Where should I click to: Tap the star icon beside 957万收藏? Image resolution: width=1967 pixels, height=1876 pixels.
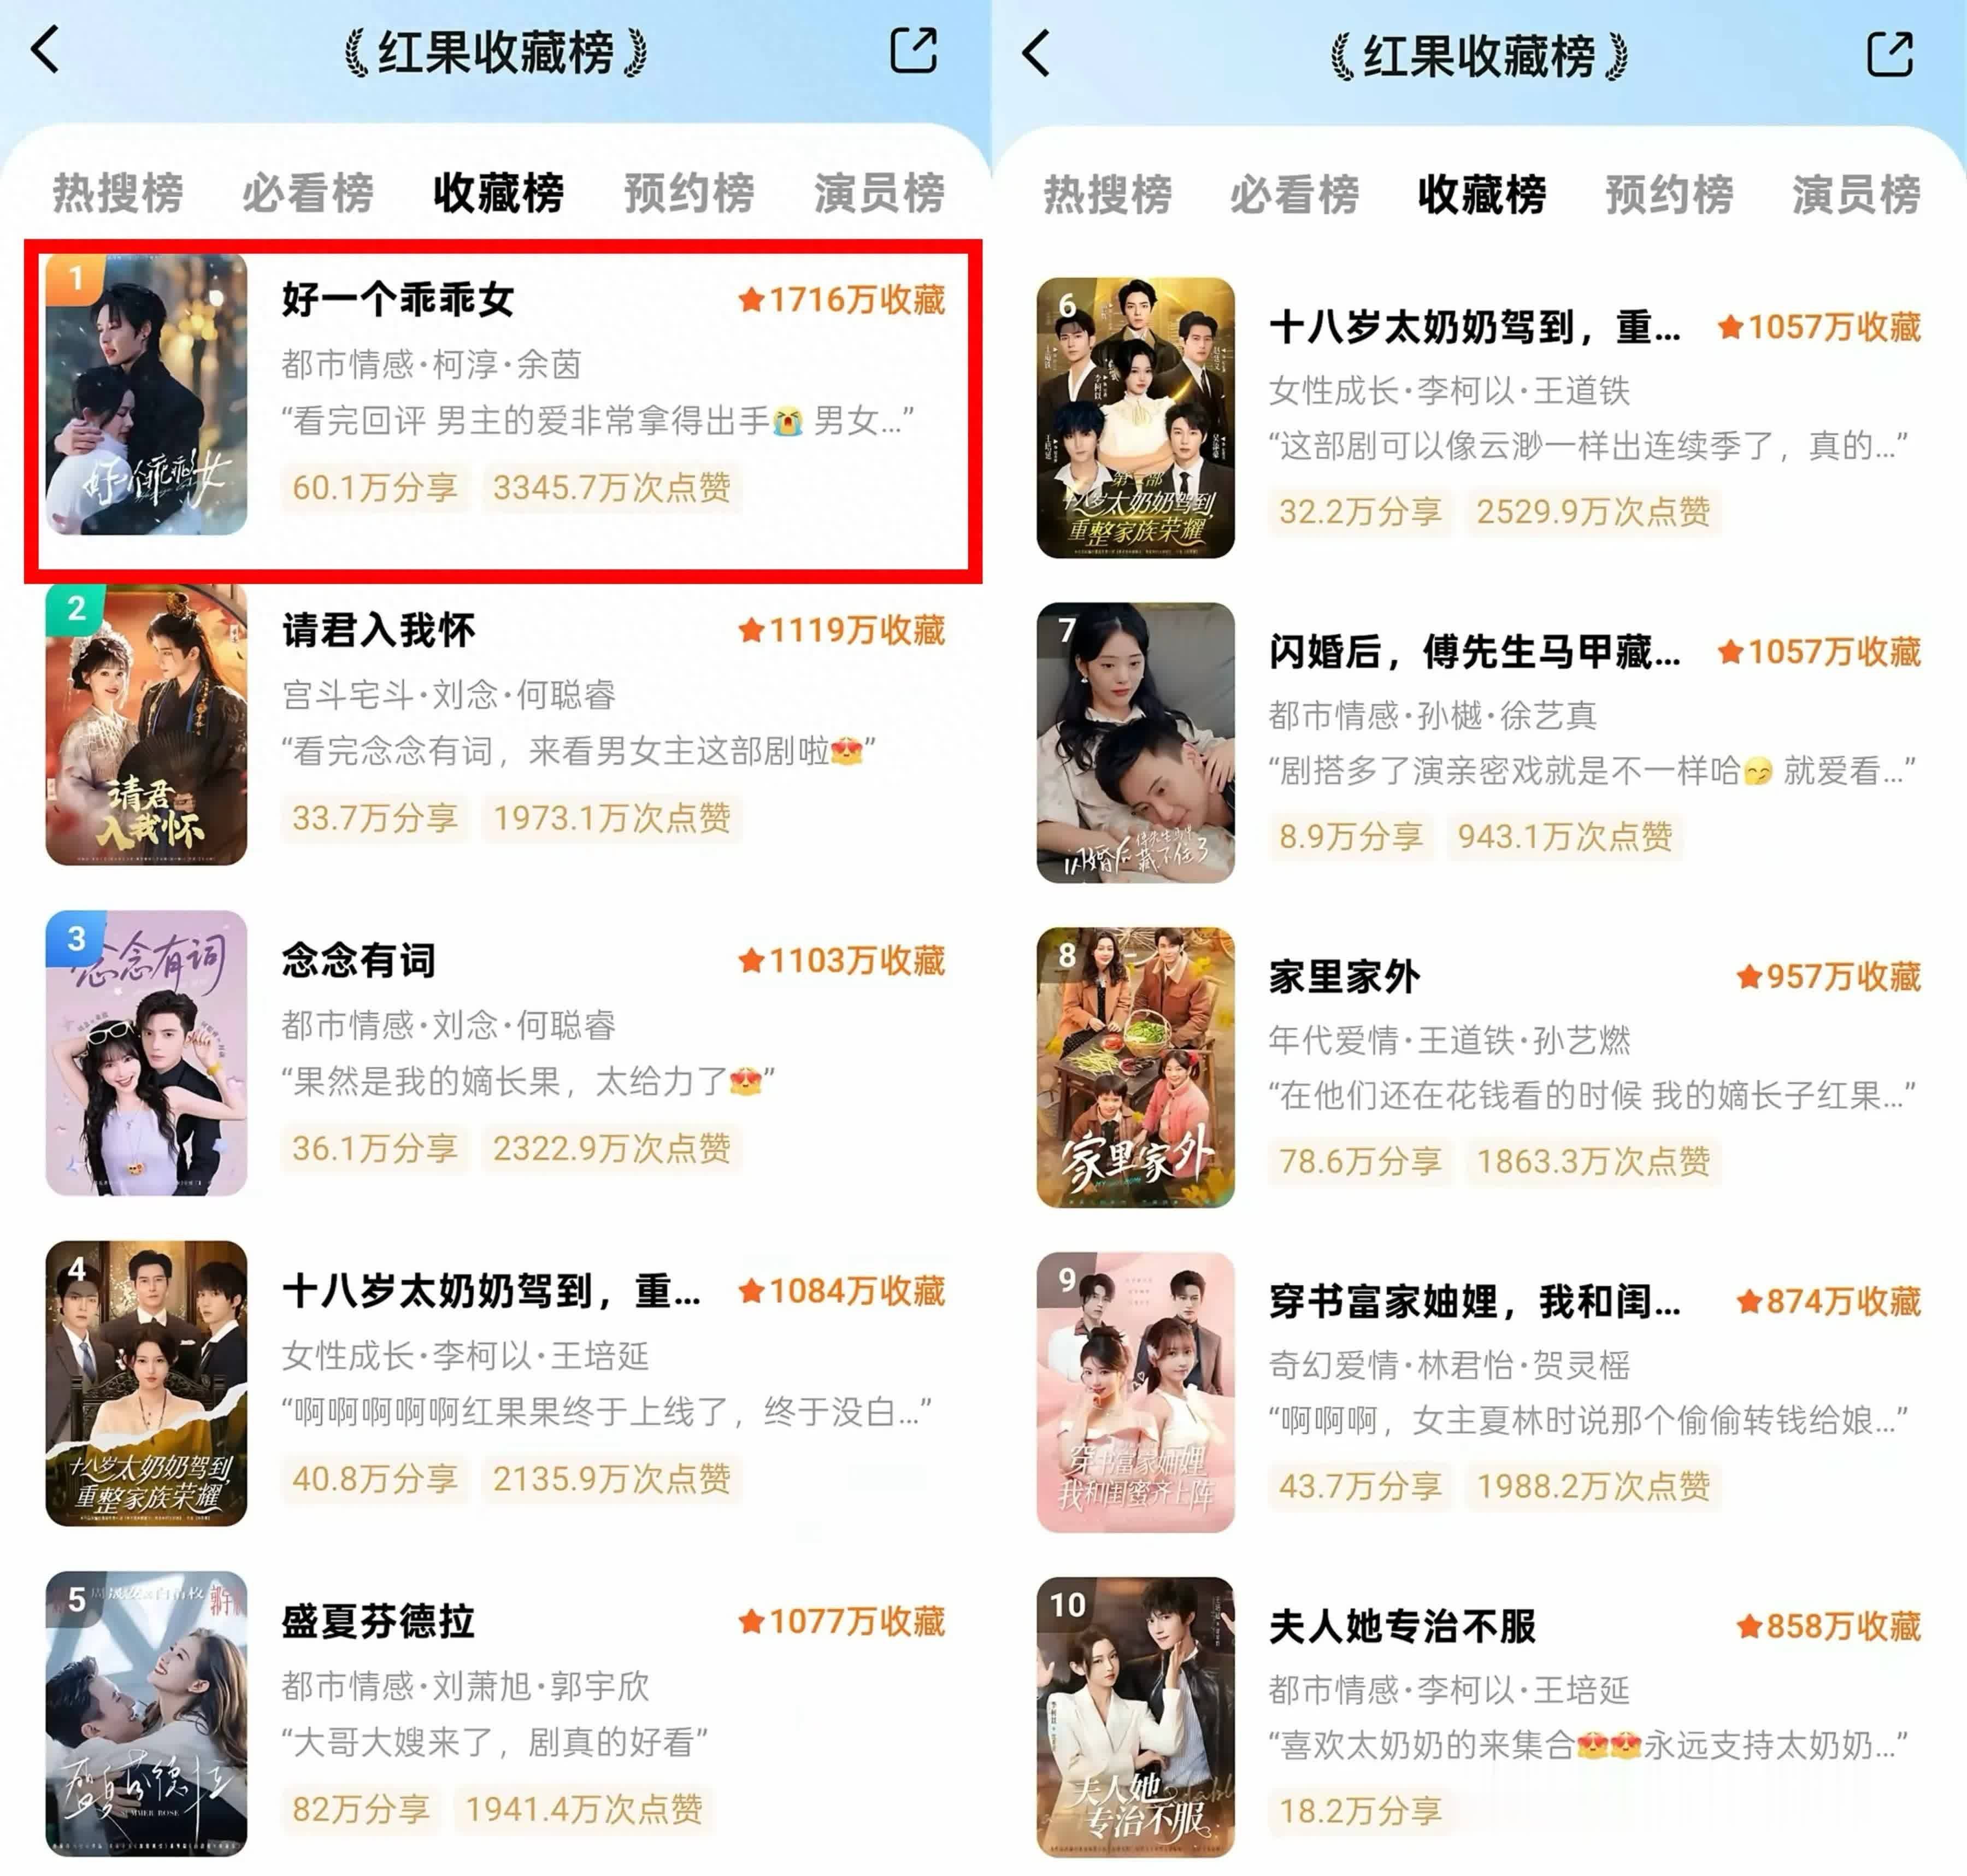point(1749,976)
